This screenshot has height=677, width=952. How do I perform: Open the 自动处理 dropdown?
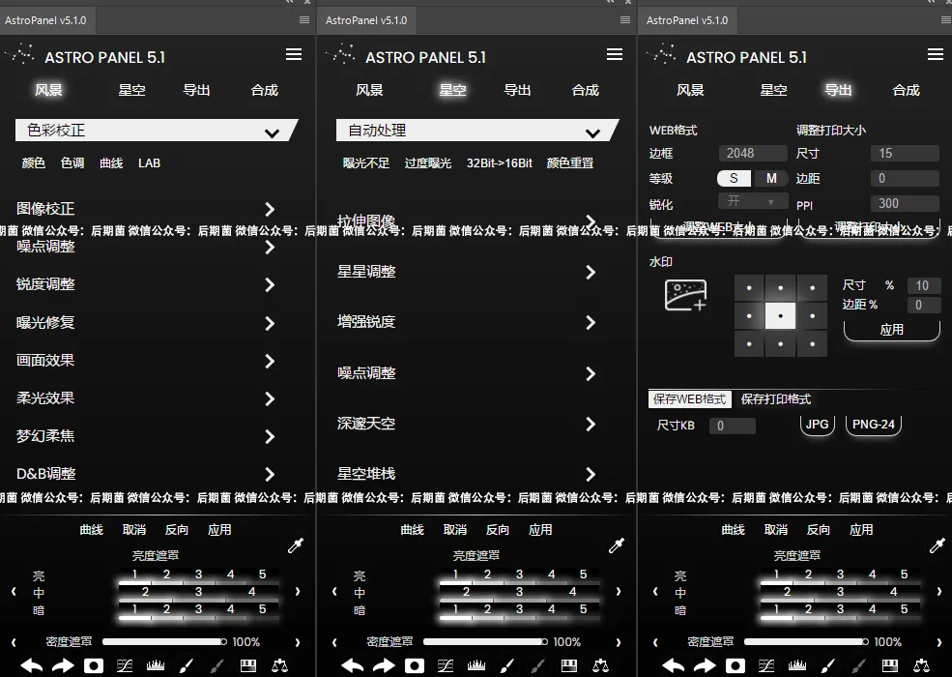click(477, 131)
